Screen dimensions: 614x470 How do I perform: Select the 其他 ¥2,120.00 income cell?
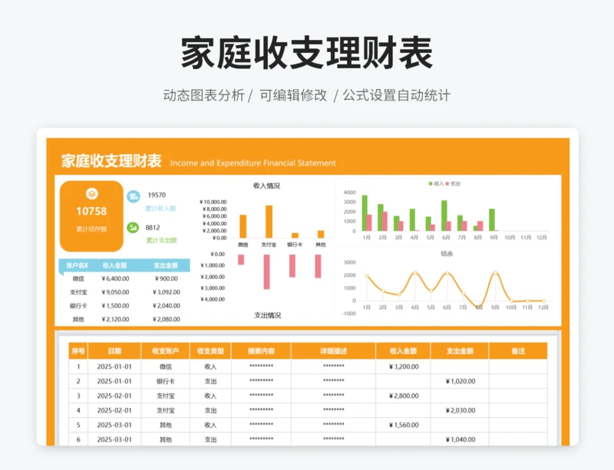coord(115,319)
